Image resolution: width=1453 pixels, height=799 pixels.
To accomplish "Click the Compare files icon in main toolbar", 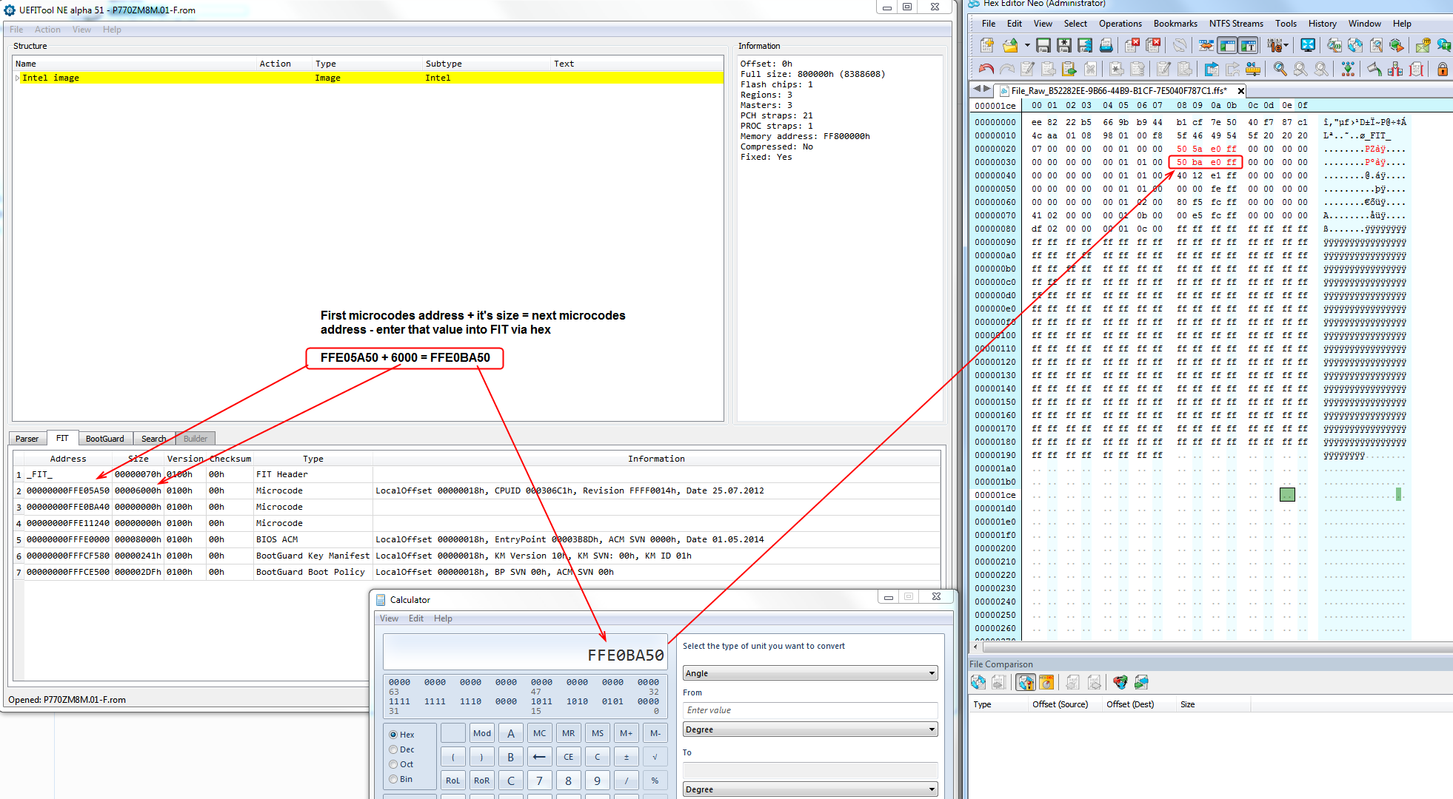I will [1355, 45].
